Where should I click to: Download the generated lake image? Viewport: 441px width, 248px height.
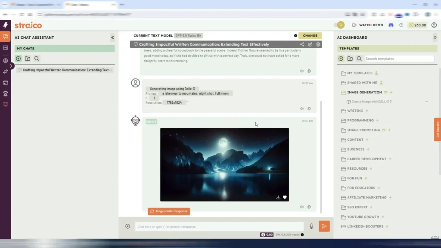click(x=278, y=197)
